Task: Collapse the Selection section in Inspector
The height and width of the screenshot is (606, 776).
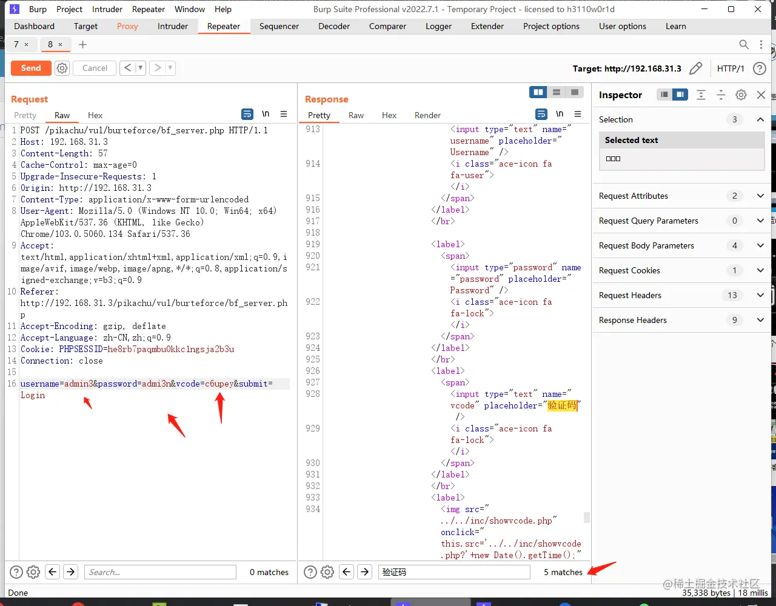Action: pyautogui.click(x=760, y=119)
